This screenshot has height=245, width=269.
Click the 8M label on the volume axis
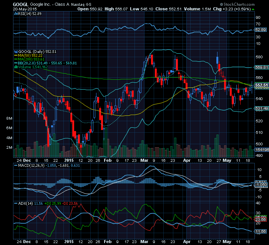tap(9, 118)
